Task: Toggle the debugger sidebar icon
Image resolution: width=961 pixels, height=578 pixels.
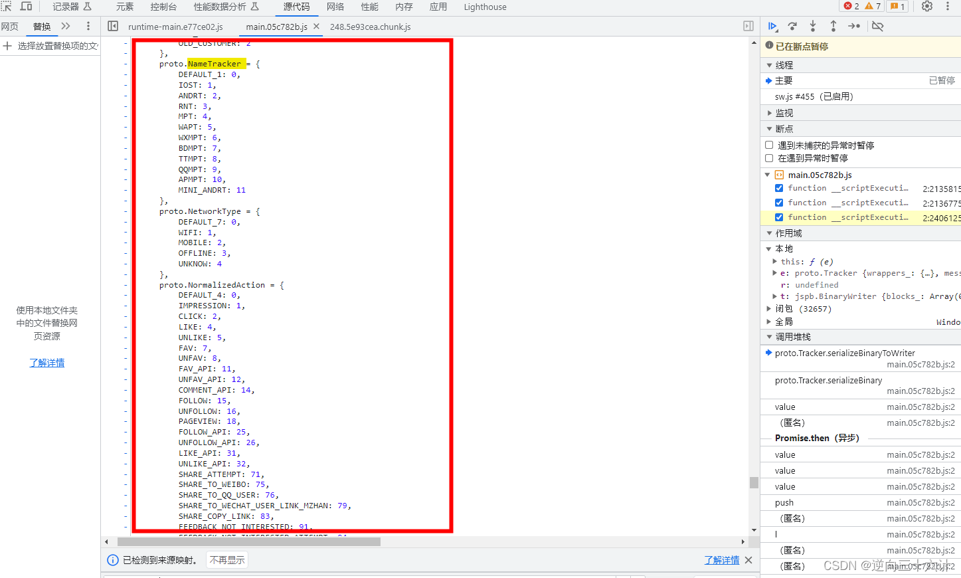Action: click(x=748, y=26)
